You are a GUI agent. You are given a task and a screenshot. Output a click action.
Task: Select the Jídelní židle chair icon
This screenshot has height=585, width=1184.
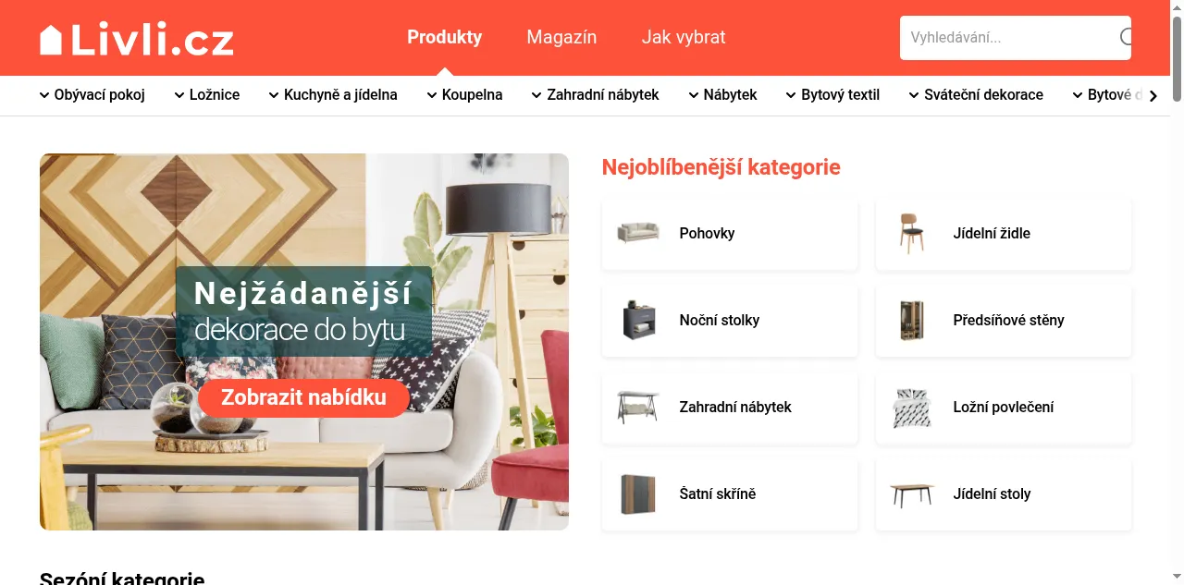point(912,233)
